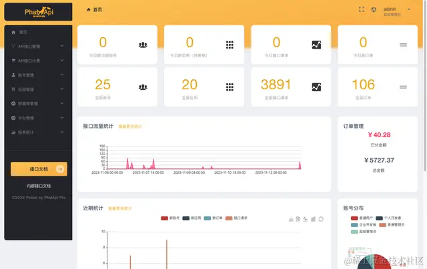Image resolution: width=427 pixels, height=269 pixels.
Task: Toggle 新应用 series in 近期统计 legend
Action: [191, 218]
